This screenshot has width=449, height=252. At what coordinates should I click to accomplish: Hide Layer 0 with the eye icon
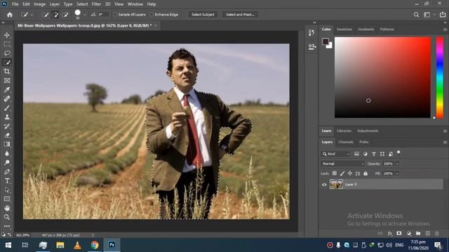[x=324, y=185]
